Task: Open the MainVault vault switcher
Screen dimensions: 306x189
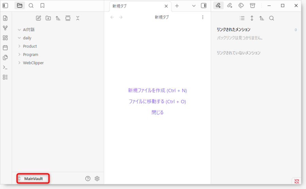Action: [33, 178]
